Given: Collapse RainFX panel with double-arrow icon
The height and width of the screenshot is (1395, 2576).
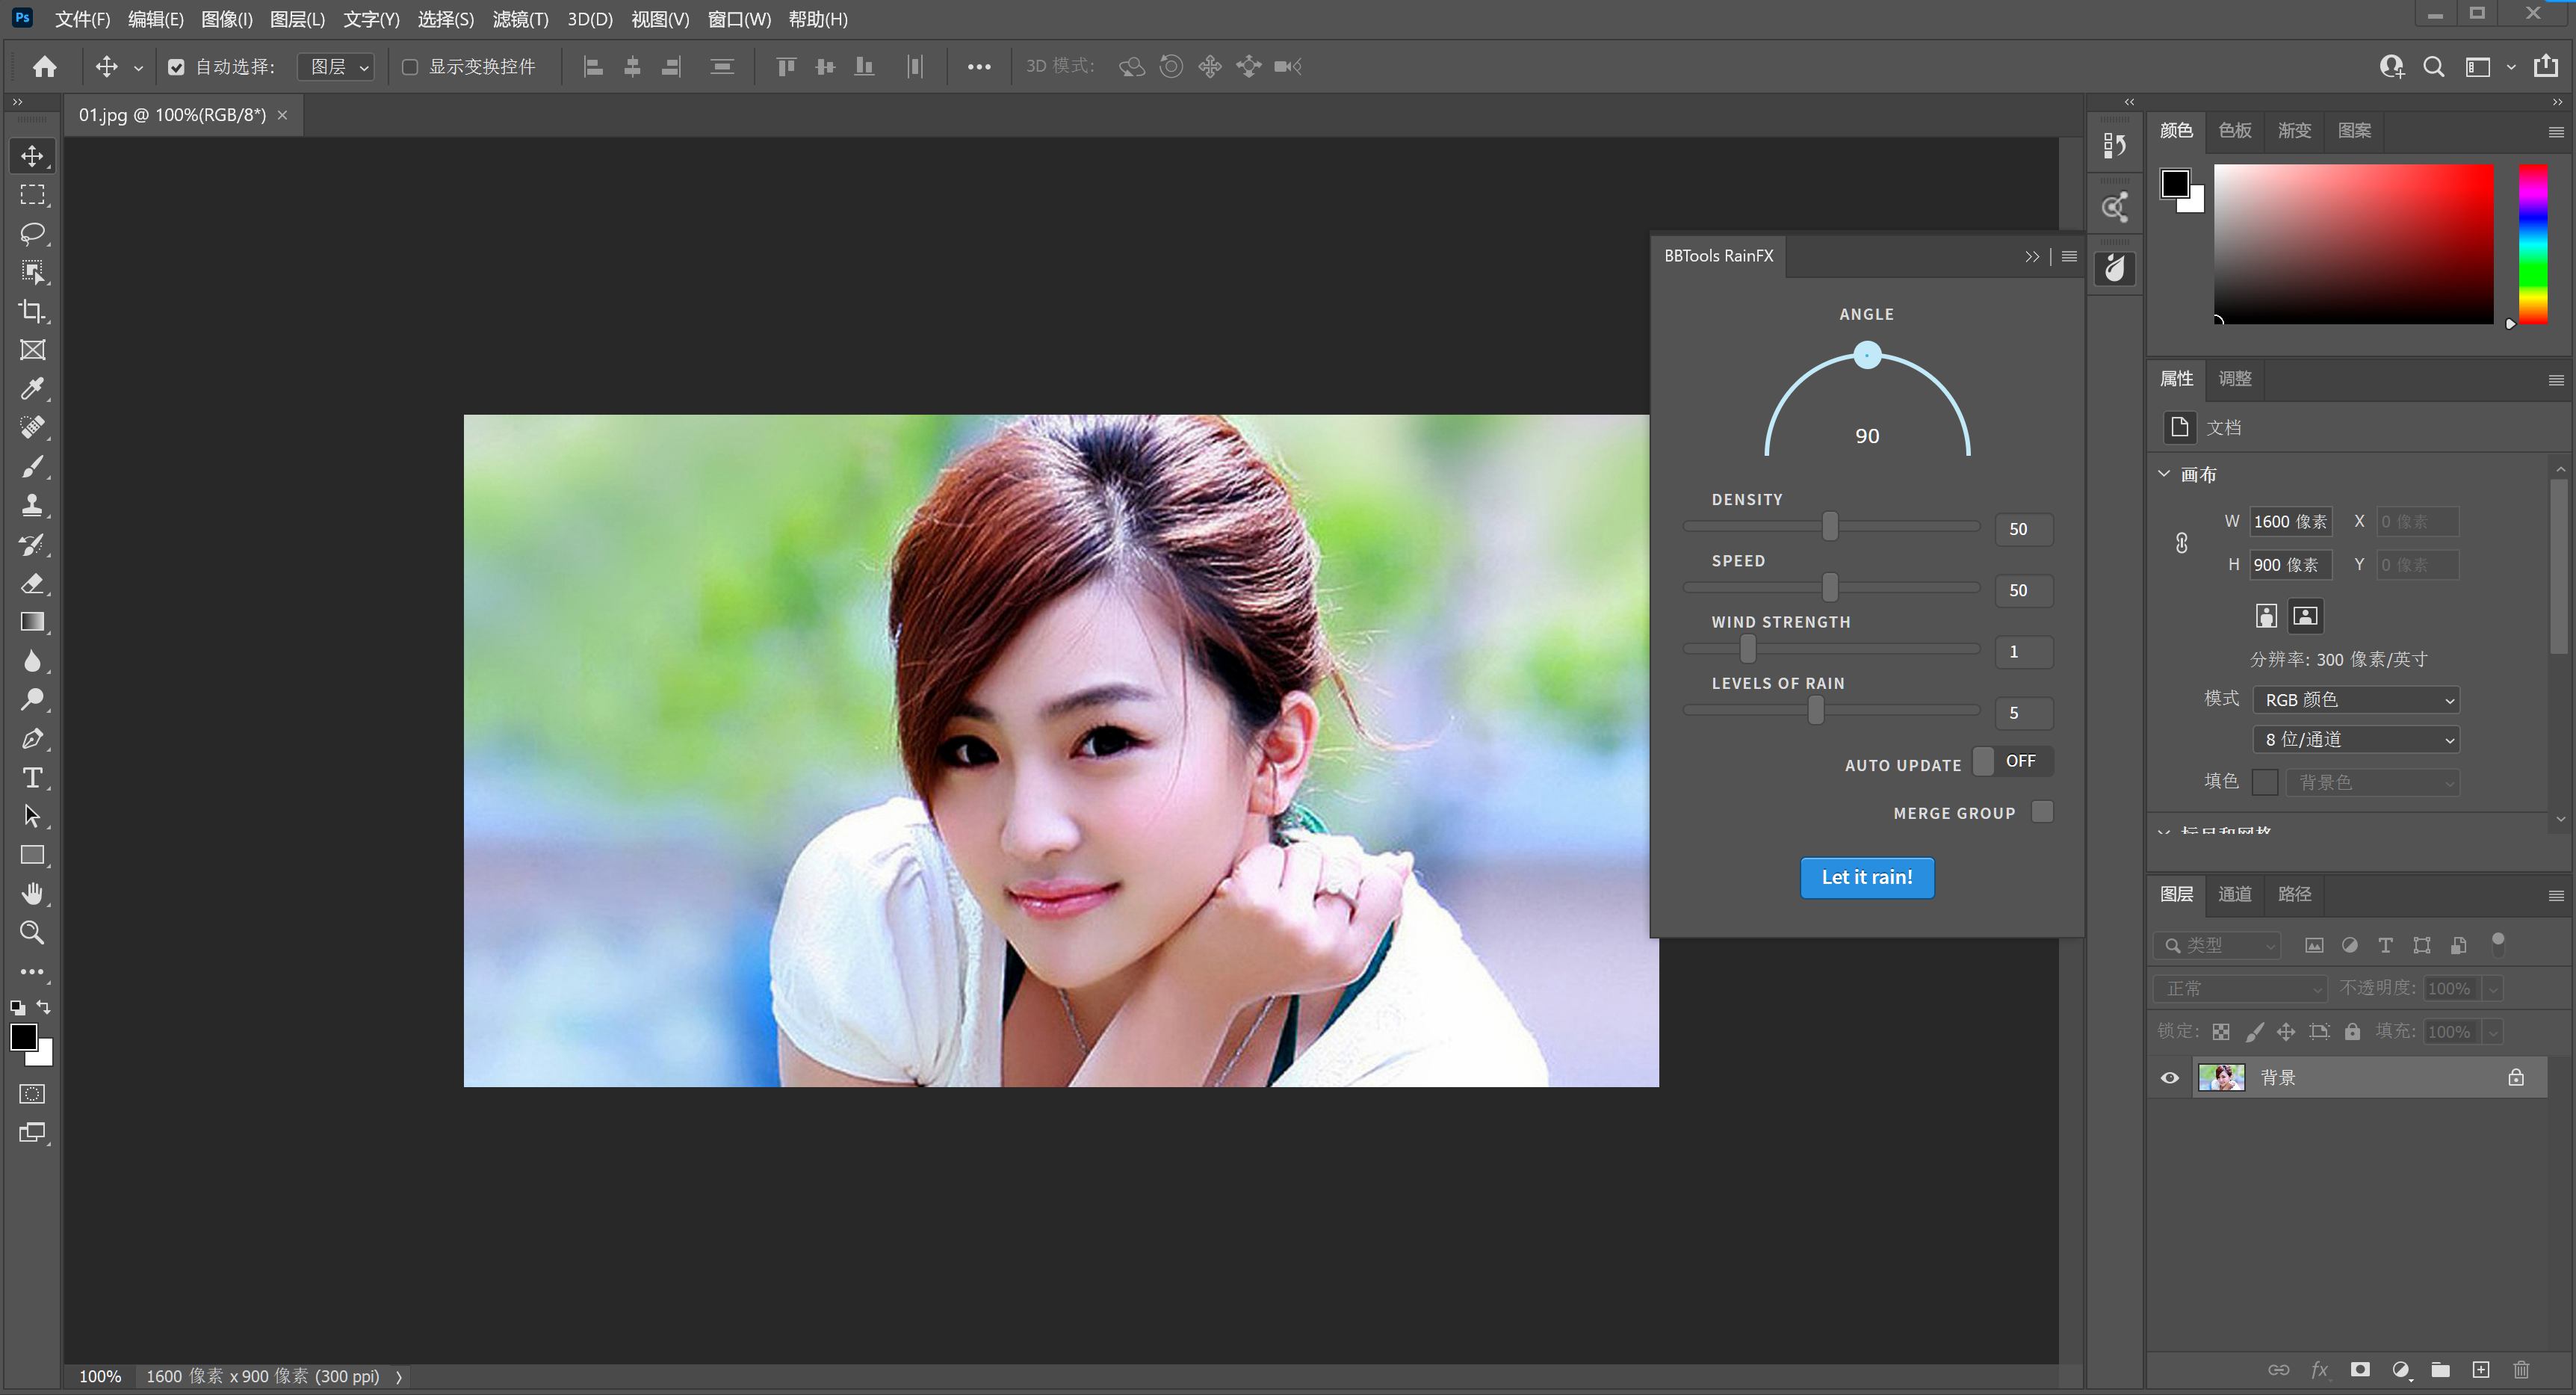Looking at the screenshot, I should click(2031, 257).
